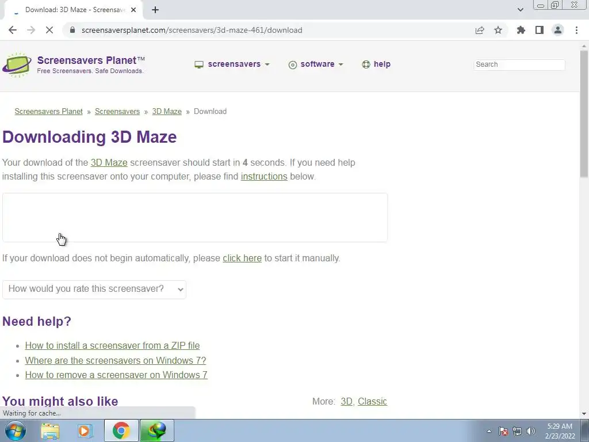Open the tab search chevron
Image resolution: width=589 pixels, height=442 pixels.
pos(520,10)
